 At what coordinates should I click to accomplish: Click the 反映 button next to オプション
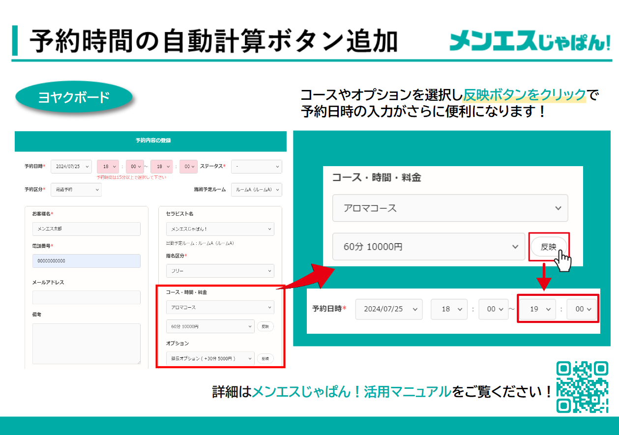tap(265, 358)
